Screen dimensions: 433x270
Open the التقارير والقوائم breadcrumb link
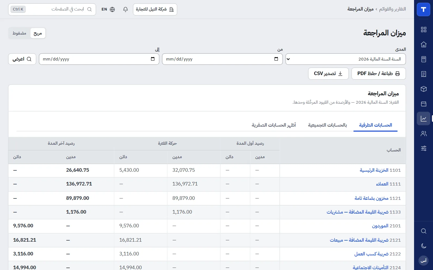coord(392,9)
